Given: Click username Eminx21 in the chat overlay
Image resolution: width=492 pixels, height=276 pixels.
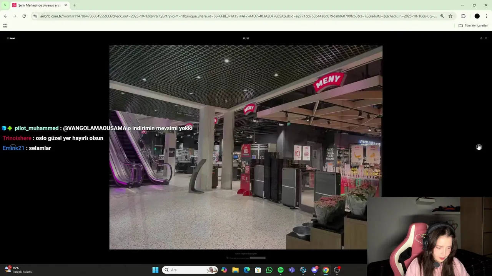Looking at the screenshot, I should (x=13, y=148).
